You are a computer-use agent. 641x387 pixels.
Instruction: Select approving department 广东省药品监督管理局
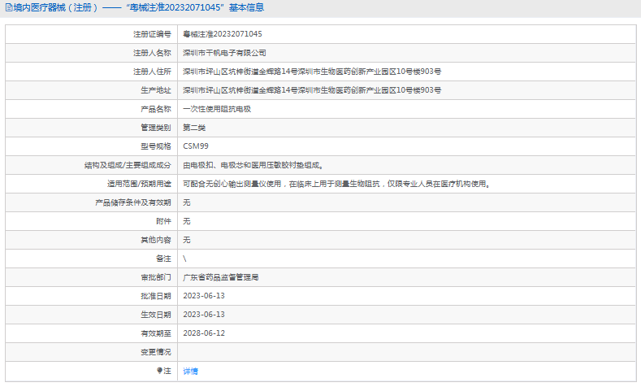(220, 277)
